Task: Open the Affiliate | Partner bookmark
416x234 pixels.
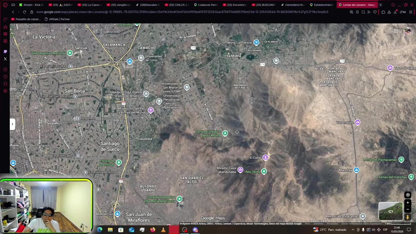Action: (x=57, y=19)
